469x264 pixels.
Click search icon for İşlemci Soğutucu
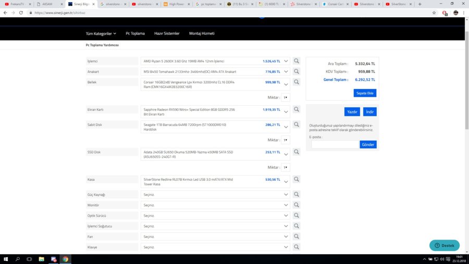[296, 226]
